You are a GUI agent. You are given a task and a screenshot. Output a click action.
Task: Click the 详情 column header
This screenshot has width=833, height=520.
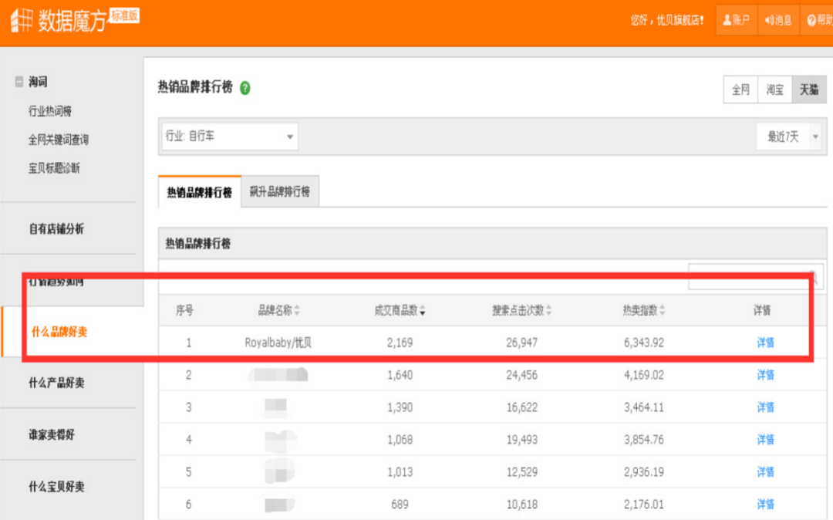(x=762, y=310)
